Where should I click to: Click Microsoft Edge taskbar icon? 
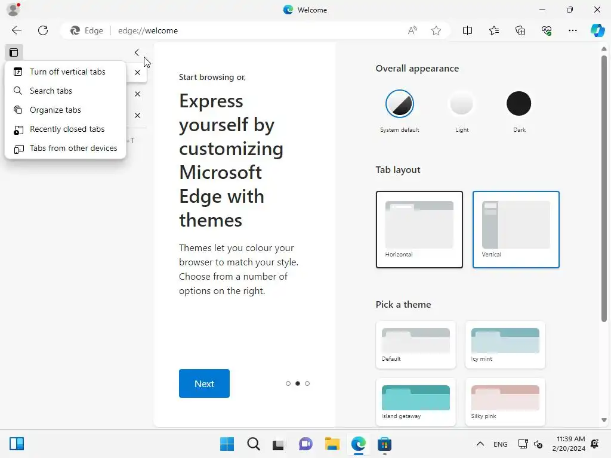(x=358, y=444)
